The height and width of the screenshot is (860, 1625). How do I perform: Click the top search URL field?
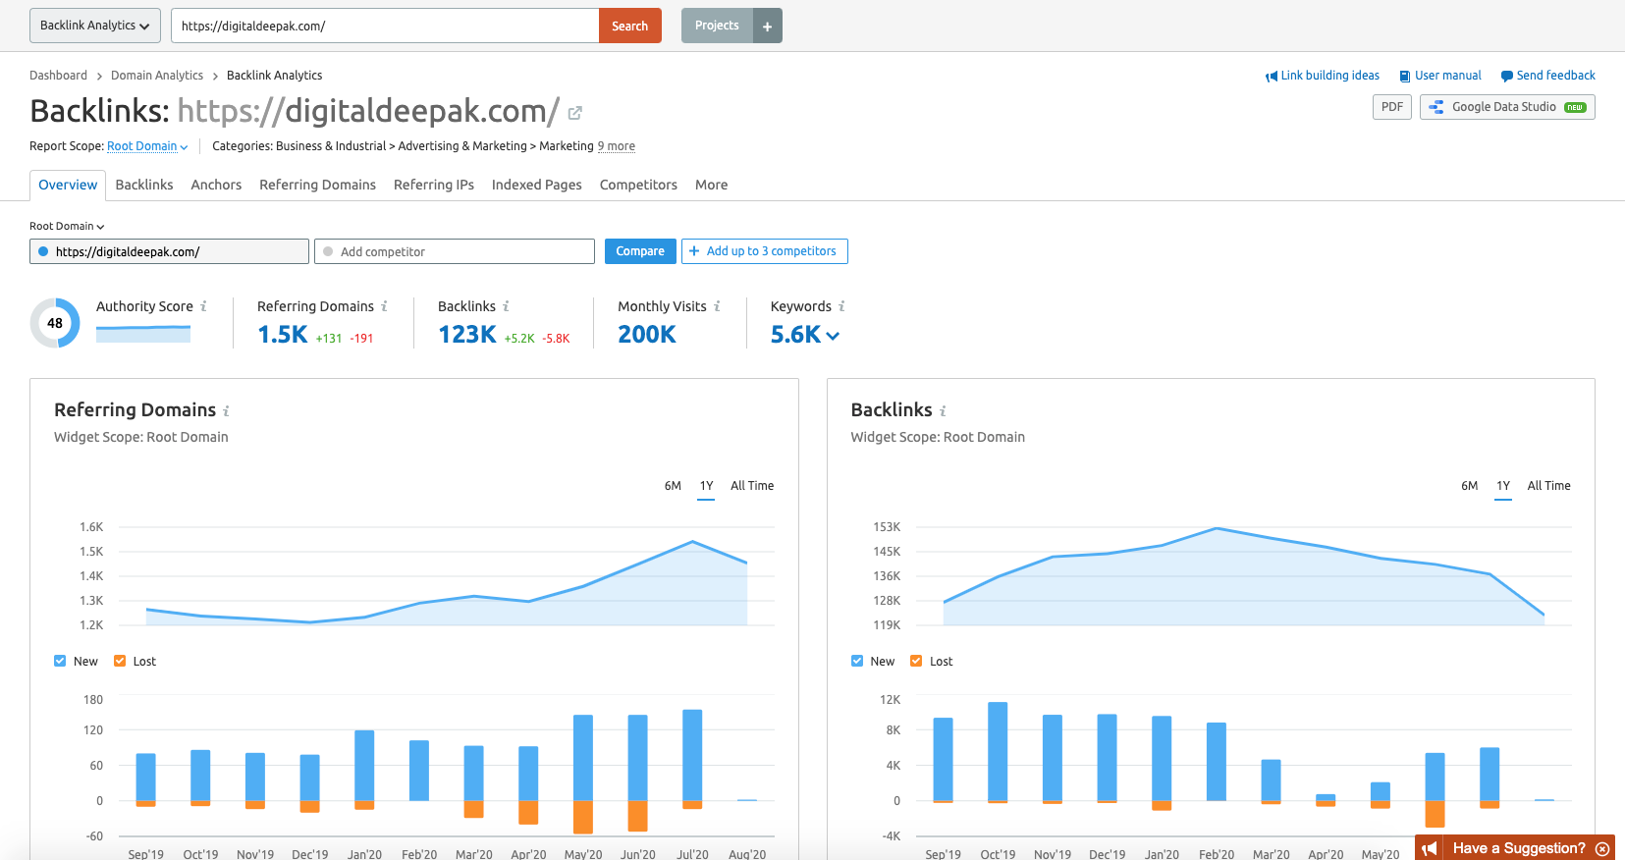tap(385, 26)
